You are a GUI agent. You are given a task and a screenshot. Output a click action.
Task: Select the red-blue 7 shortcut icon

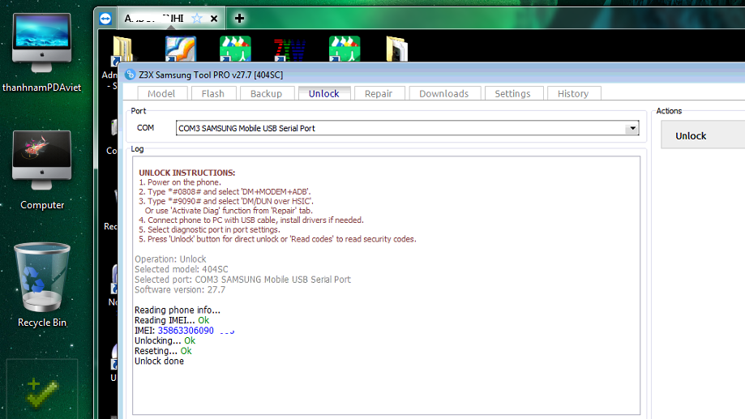(289, 49)
